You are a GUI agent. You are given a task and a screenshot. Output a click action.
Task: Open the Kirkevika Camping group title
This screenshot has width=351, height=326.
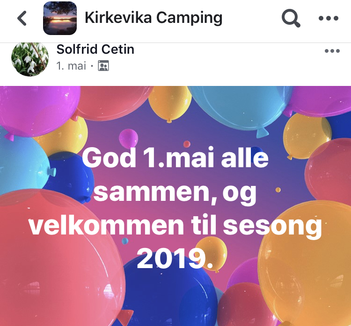(x=154, y=18)
